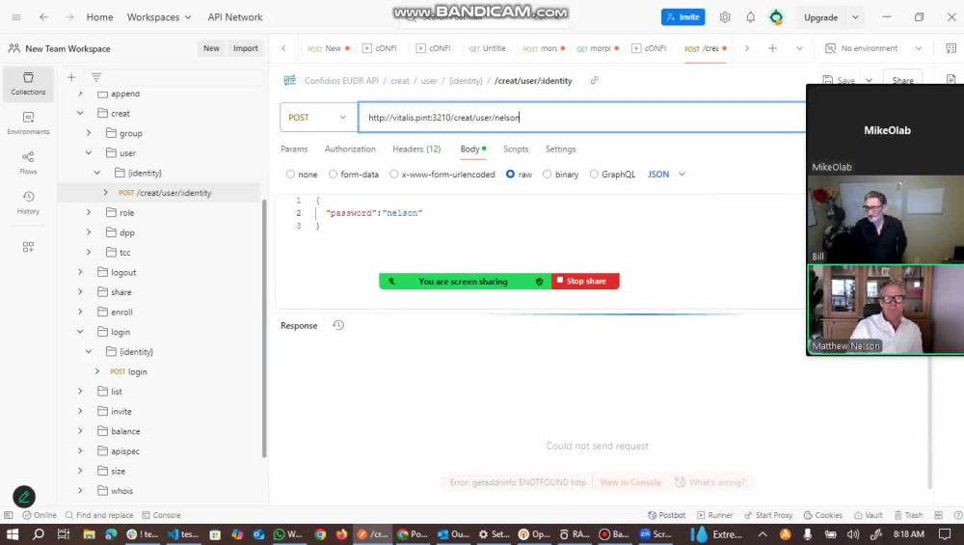Open the GET Untitle request tab

point(488,48)
